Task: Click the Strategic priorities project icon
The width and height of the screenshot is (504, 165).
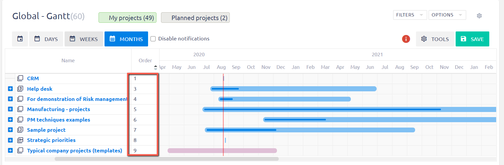Action: coord(20,140)
